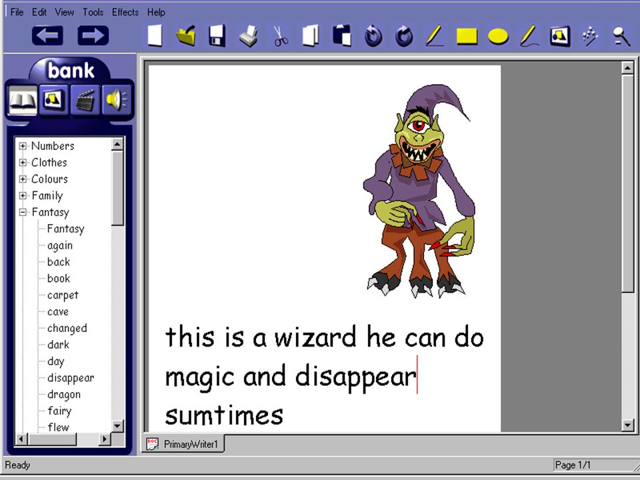
Task: Insert the word "again" from the bank
Action: click(60, 246)
